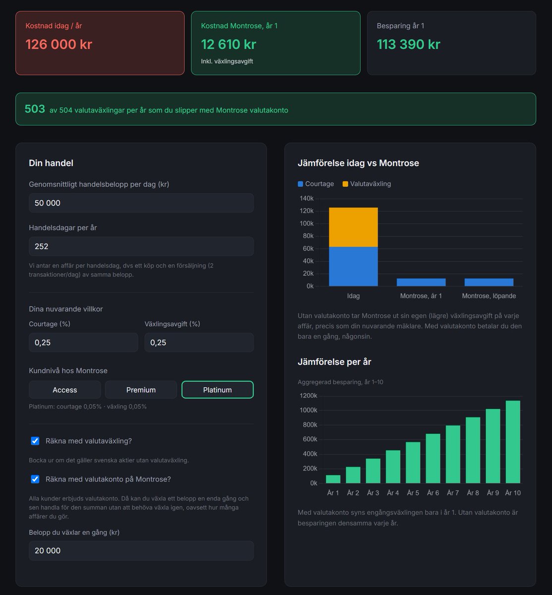Click the Montrose, år 1 bar
Screen dimensions: 552x595
(421, 282)
